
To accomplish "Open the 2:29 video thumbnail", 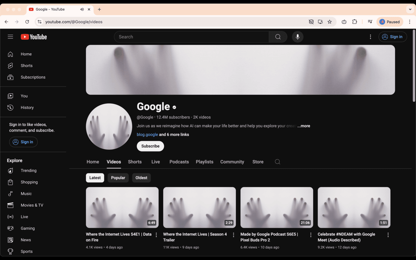I will pos(200,207).
